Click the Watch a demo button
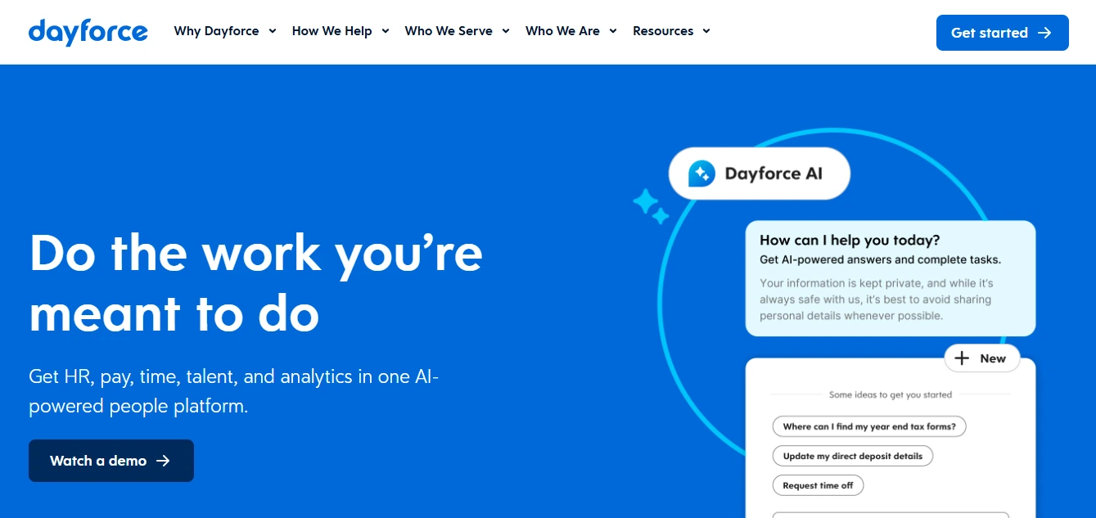 (111, 461)
